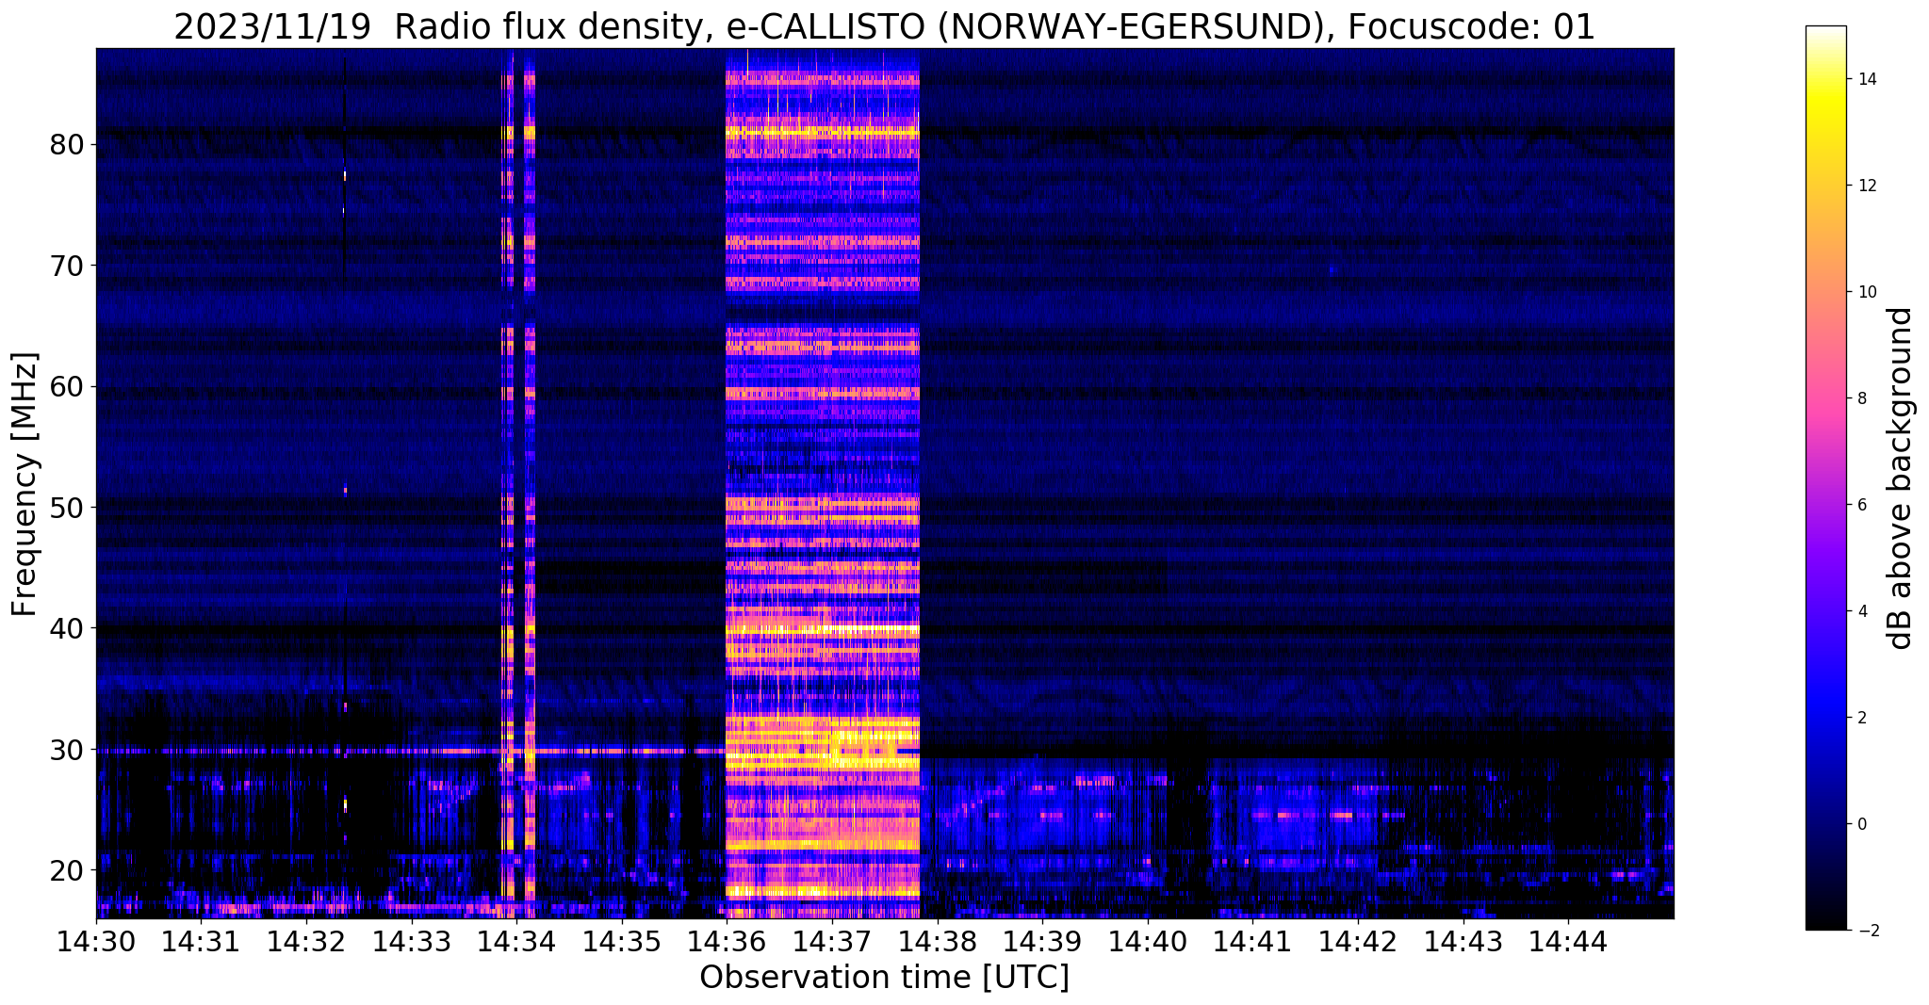Click the colorbar tick value 4
Viewport: 1929px width, 1005px height.
coord(1862,611)
